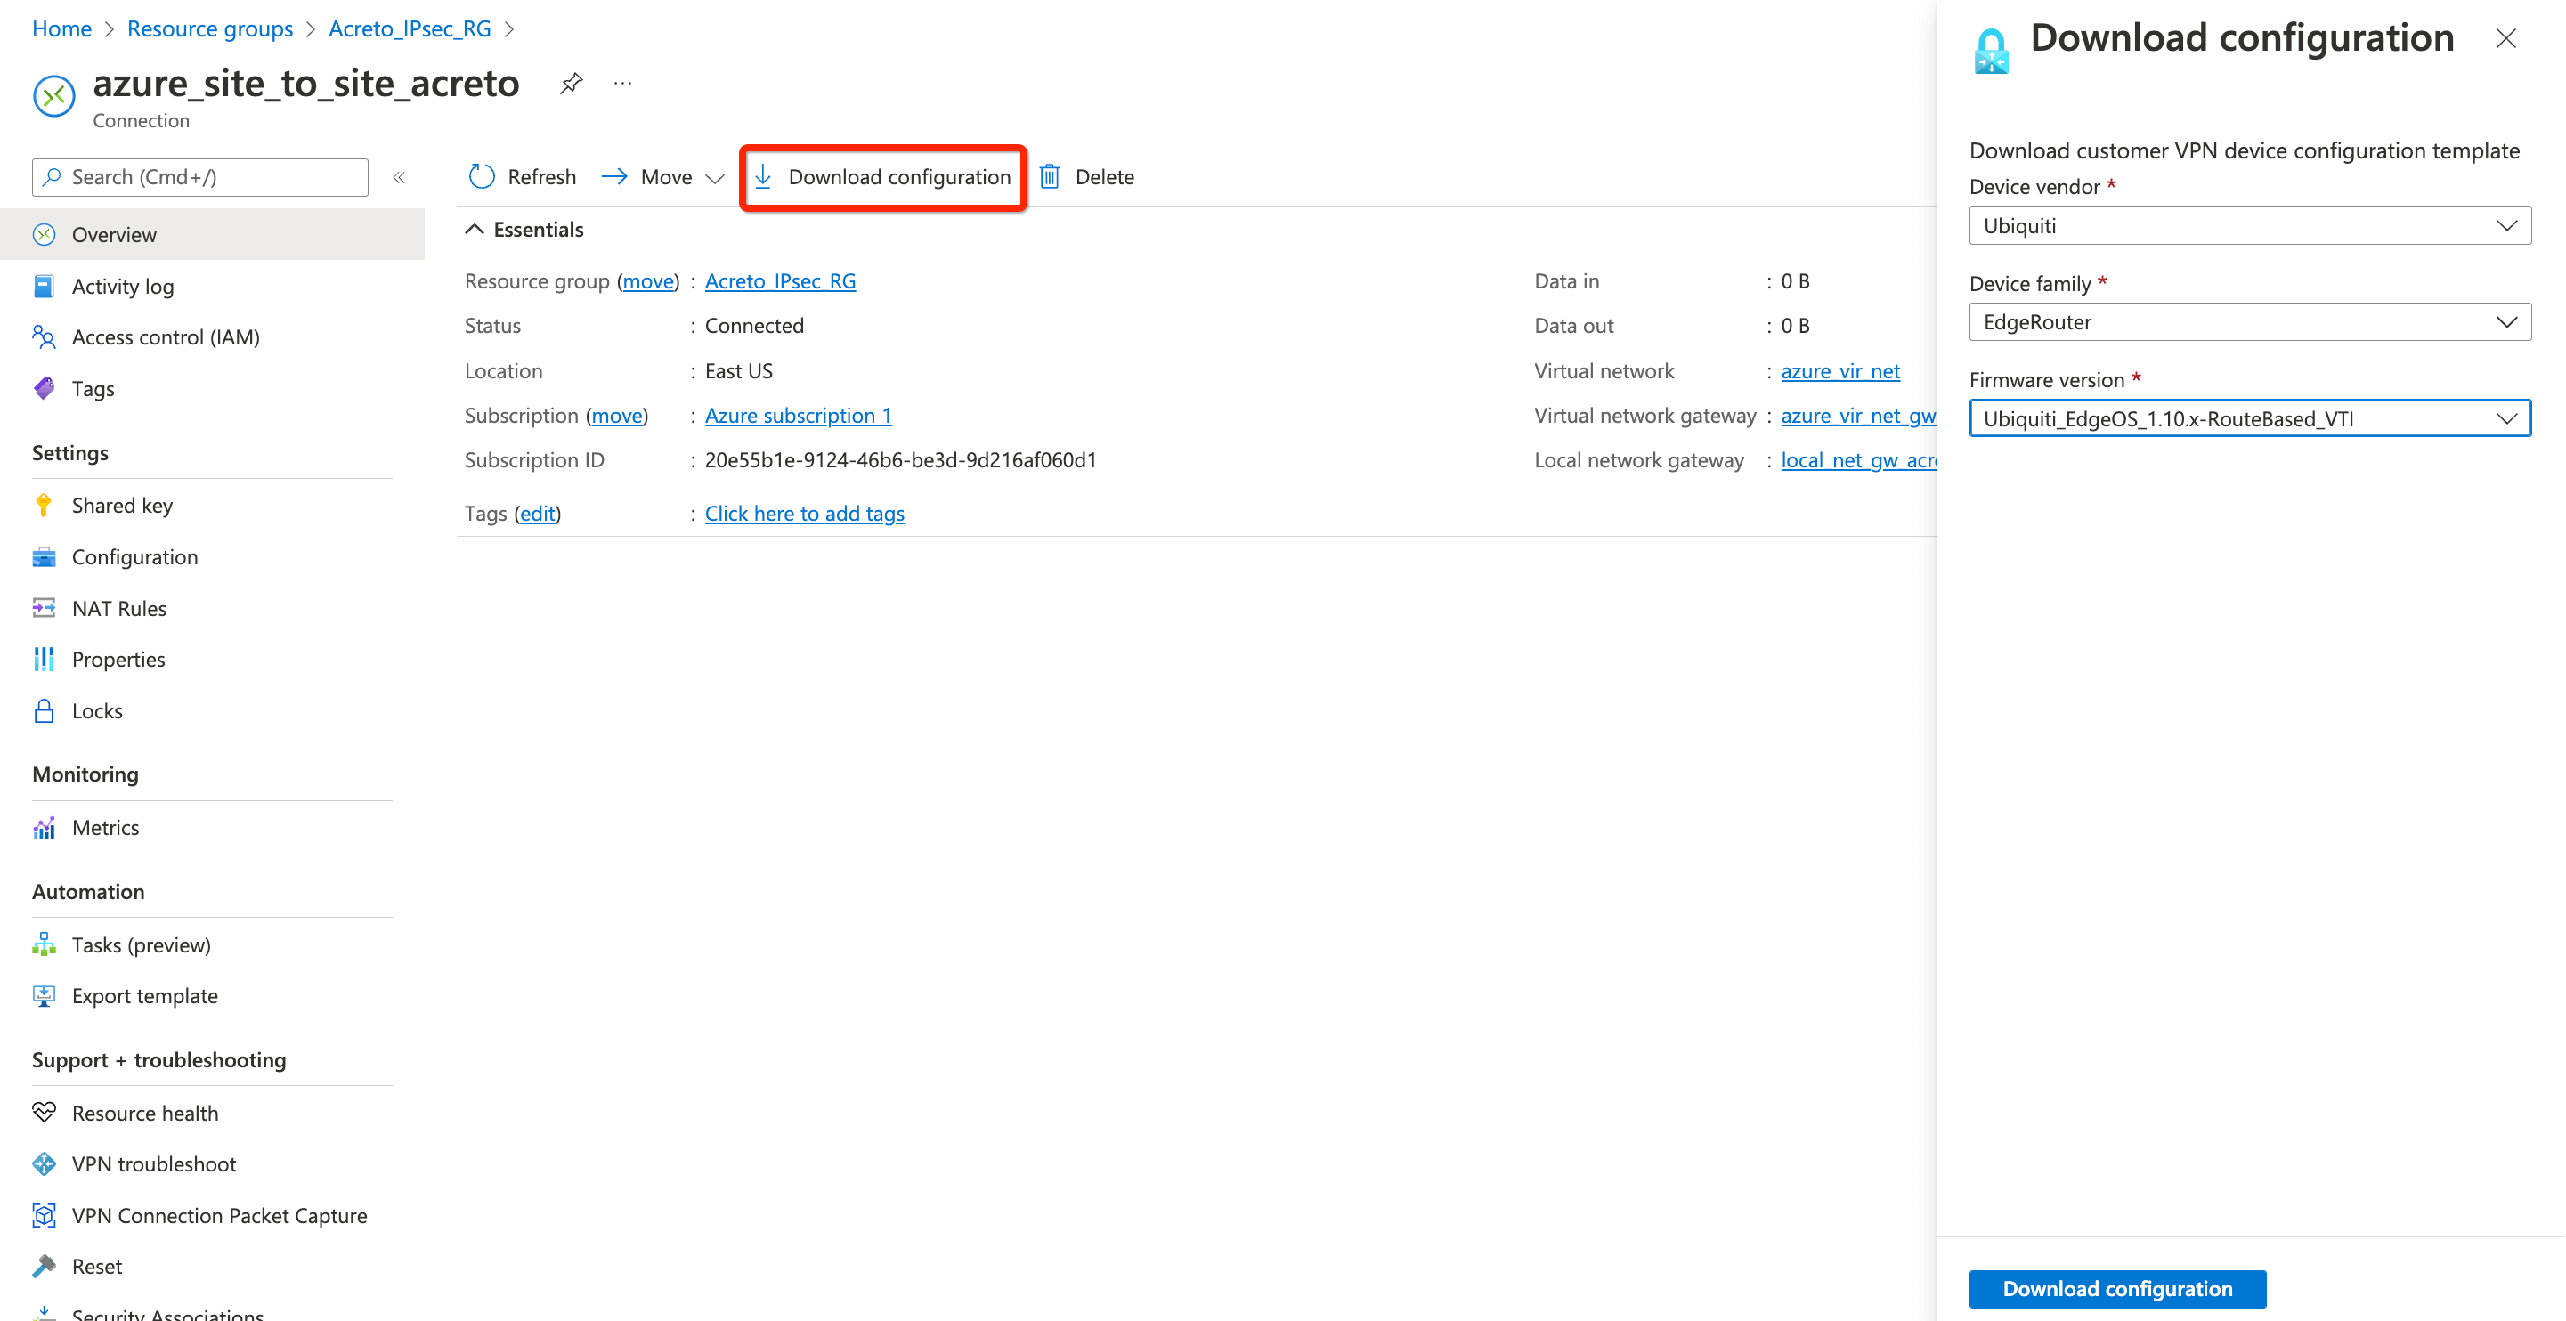2566x1321 pixels.
Task: Pin the azure_site_to_site_acreto connection
Action: (x=571, y=83)
